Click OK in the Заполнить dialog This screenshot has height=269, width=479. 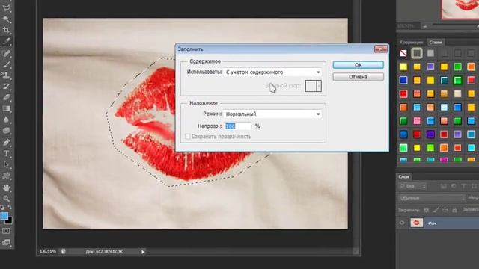coord(359,65)
